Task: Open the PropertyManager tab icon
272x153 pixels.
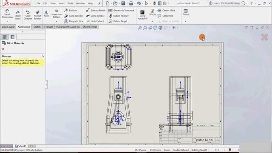Action: (12, 37)
